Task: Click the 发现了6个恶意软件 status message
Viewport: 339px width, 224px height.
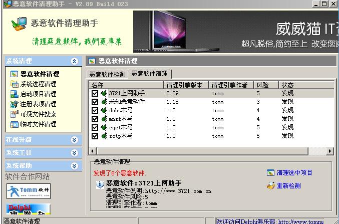Action: click(x=120, y=173)
